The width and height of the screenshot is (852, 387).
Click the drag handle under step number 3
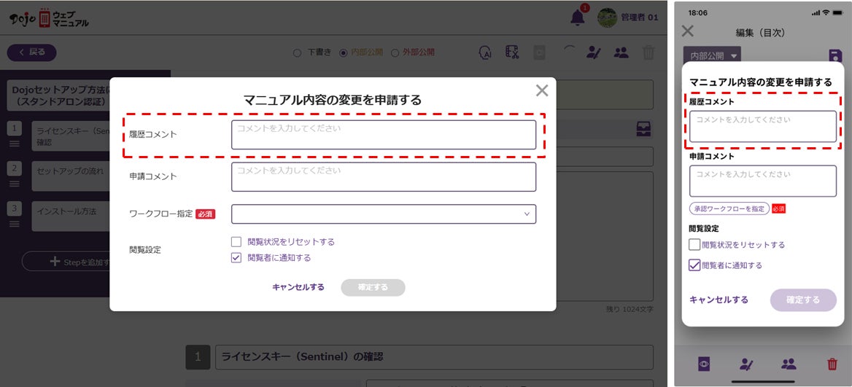pyautogui.click(x=15, y=224)
